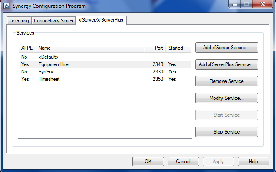This screenshot has width=276, height=172.
Task: Open Modify Service dialog
Action: (x=227, y=98)
